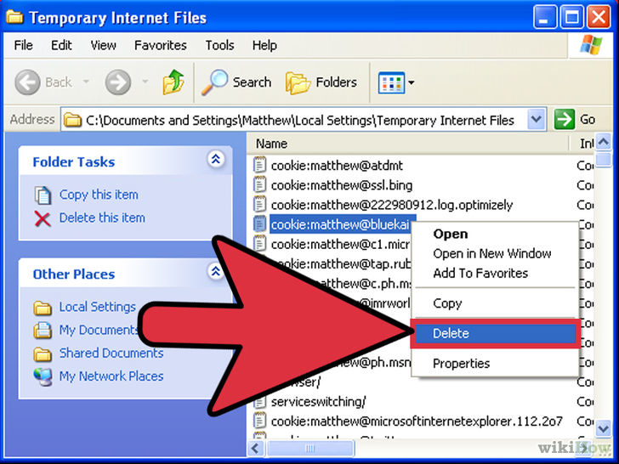Open the Help menu
The width and height of the screenshot is (619, 464).
tap(264, 45)
